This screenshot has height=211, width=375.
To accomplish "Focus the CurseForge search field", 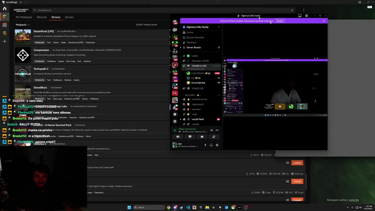I will coord(163,10).
